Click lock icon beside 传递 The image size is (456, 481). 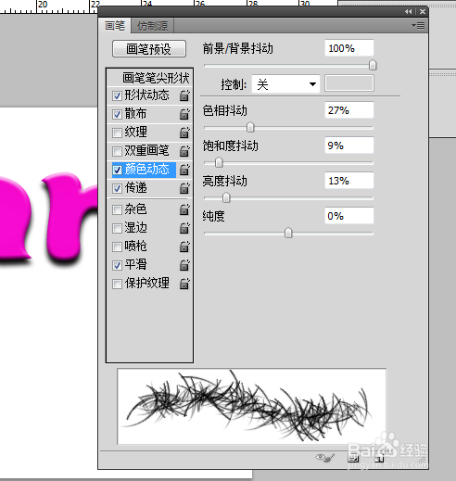[x=184, y=188]
